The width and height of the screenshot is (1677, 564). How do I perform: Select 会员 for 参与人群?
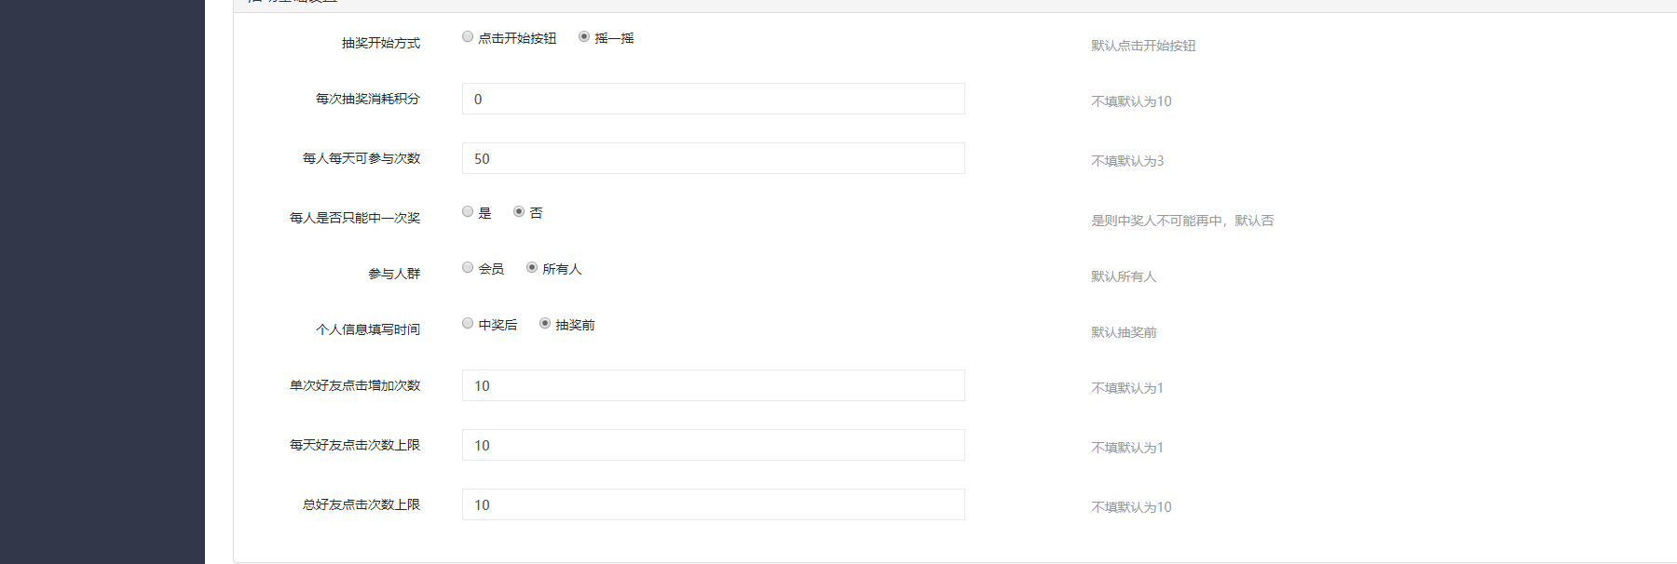[x=468, y=268]
